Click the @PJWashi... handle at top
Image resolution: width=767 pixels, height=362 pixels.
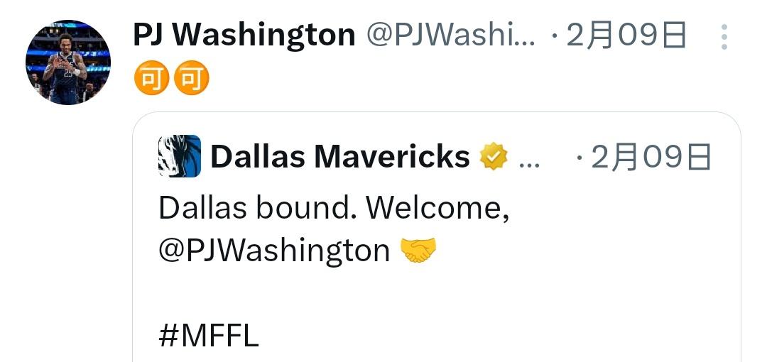450,35
